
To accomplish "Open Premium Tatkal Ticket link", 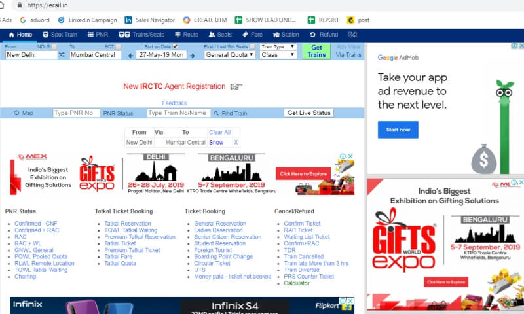I will click(132, 250).
